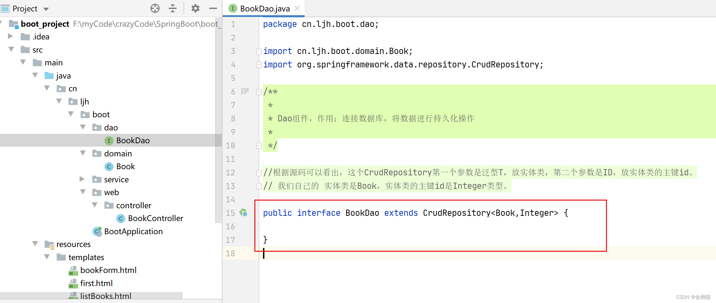Image resolution: width=716 pixels, height=303 pixels.
Task: Click BootApplication Spring run icon
Action: (97, 231)
